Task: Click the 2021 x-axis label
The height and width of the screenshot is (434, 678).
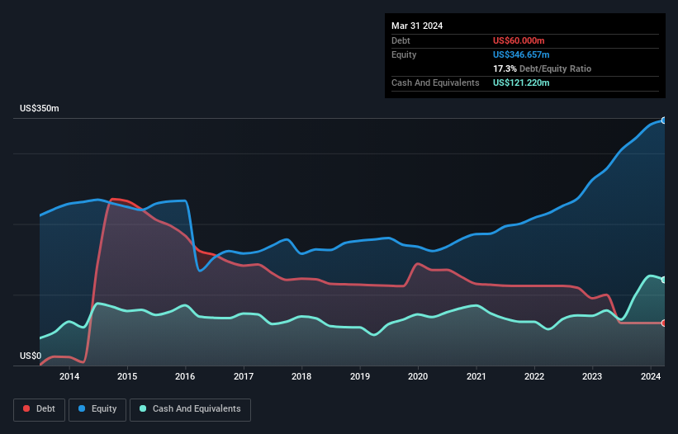Action: coord(476,376)
